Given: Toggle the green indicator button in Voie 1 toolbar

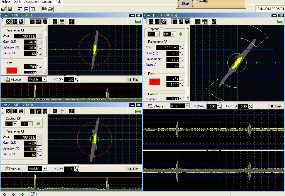Looking at the screenshot, I should (138, 22).
